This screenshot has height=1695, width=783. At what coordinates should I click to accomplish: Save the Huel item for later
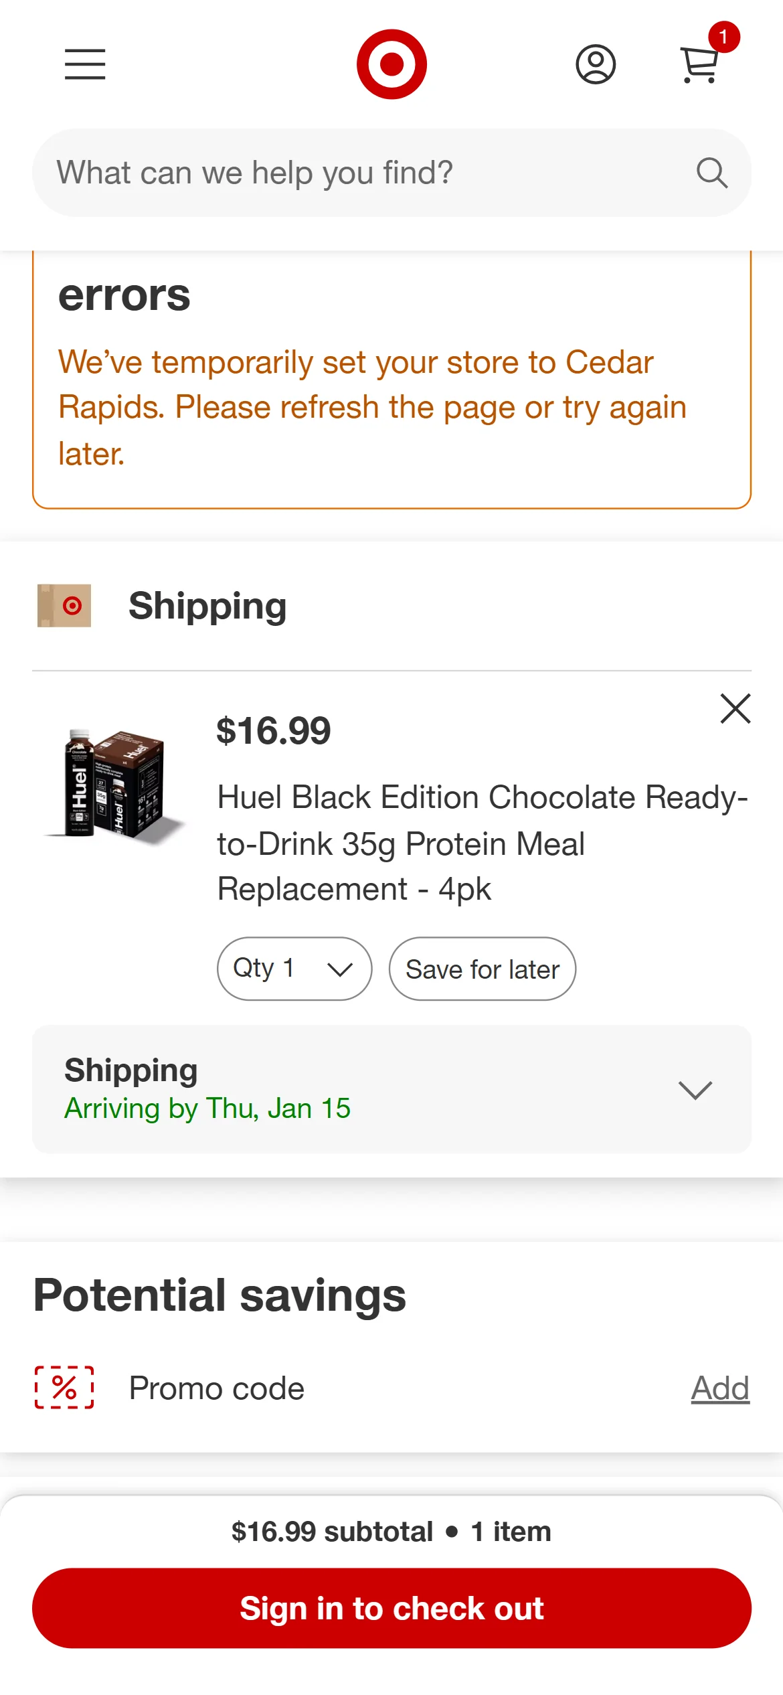click(483, 969)
